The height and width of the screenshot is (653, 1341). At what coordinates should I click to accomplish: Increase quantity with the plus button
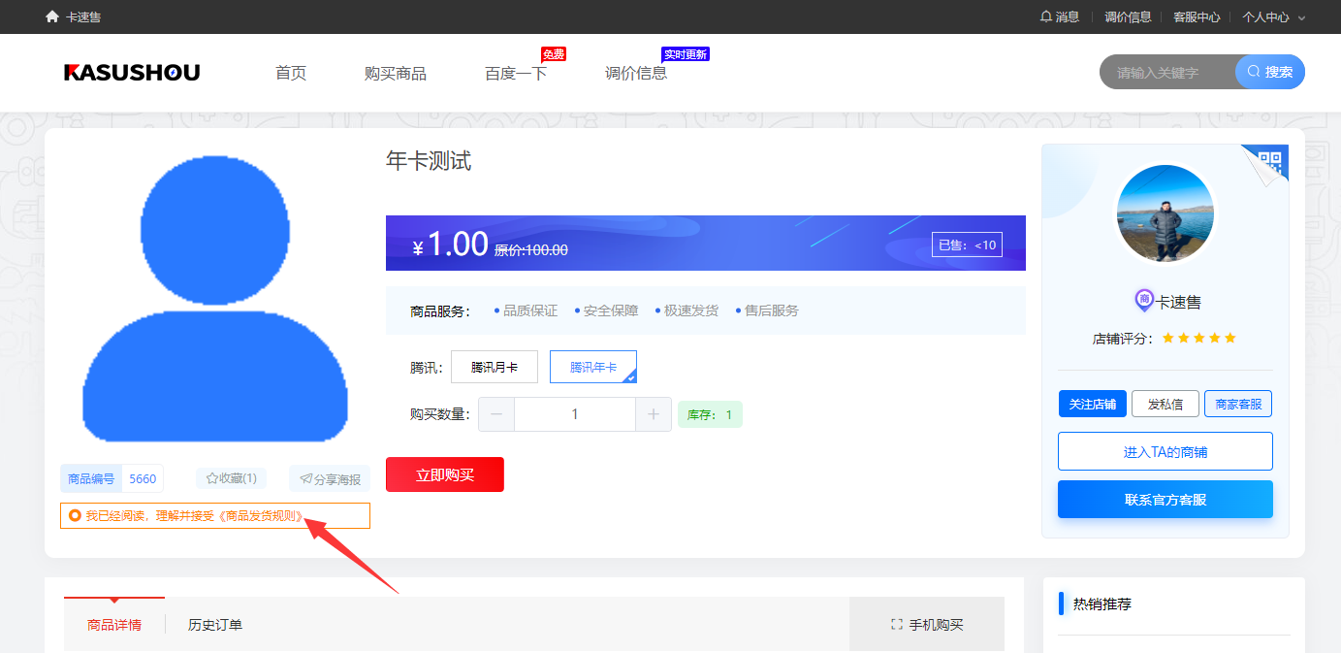pos(654,414)
